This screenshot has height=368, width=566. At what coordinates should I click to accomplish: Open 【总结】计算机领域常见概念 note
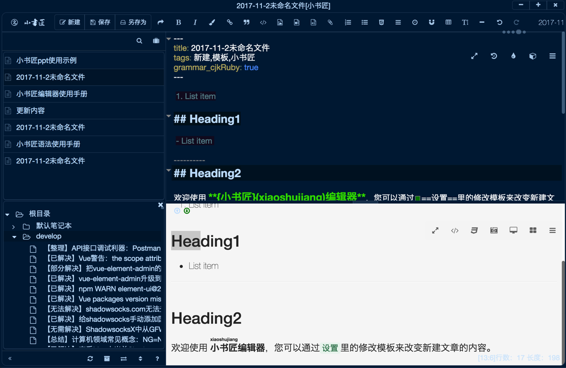tap(103, 339)
